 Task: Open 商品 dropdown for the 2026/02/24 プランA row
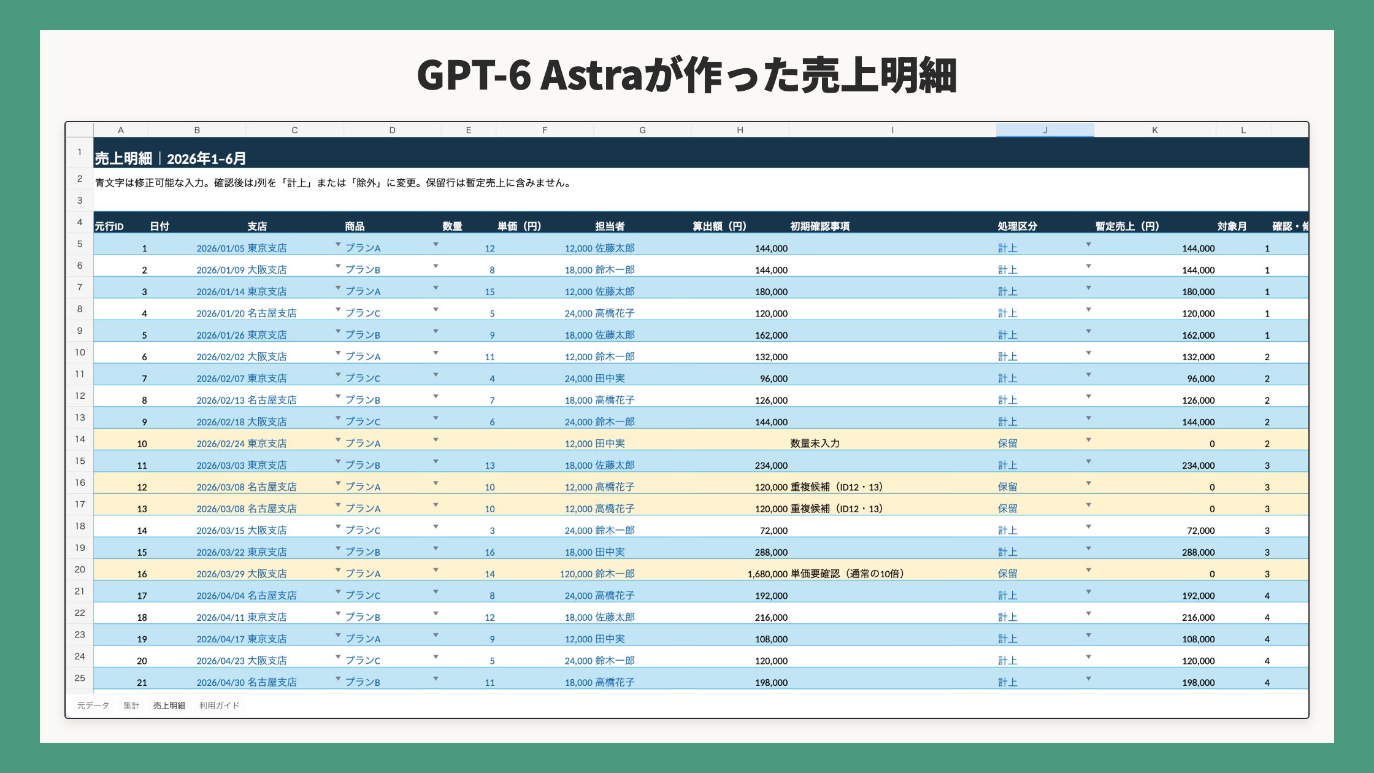click(x=436, y=440)
